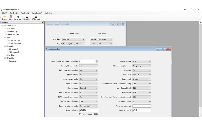Screen dimensions: 202x125
Task: Minimize the Common setting window
Action: click(x=158, y=49)
